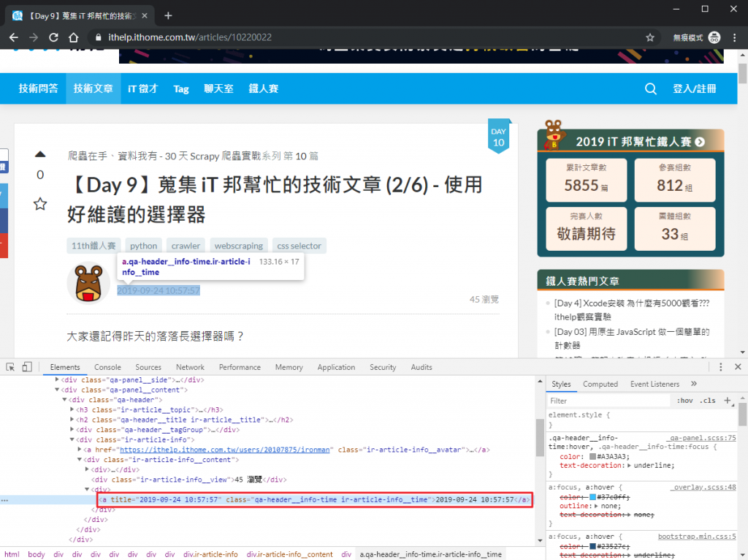Open the browser home page icon
Screen dimensions: 748x560
[x=74, y=37]
